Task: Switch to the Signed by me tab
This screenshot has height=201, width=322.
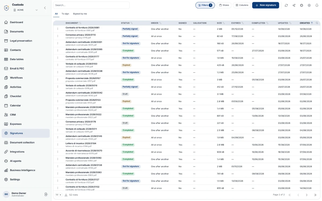Action: pos(80,14)
